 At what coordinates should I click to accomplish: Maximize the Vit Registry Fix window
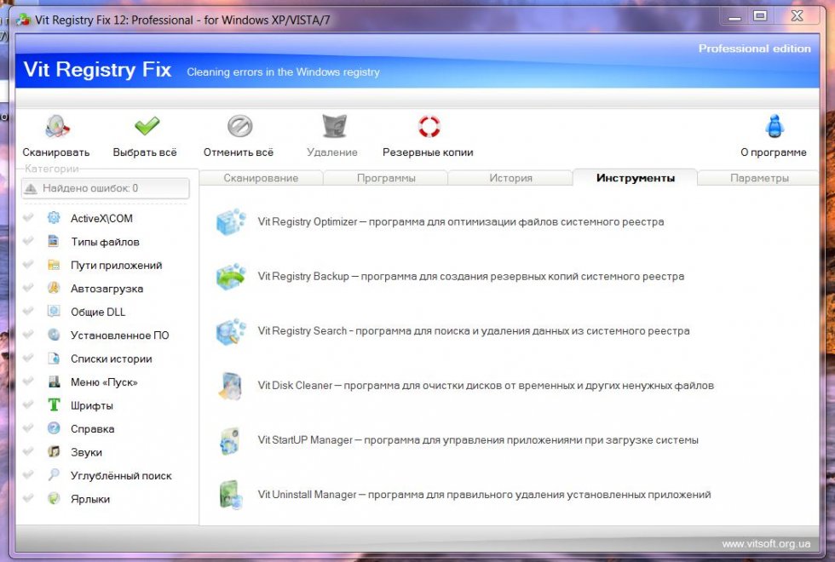point(760,16)
